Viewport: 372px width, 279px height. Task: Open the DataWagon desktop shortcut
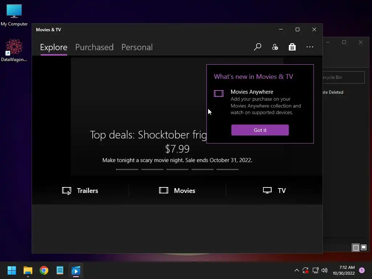[14, 50]
